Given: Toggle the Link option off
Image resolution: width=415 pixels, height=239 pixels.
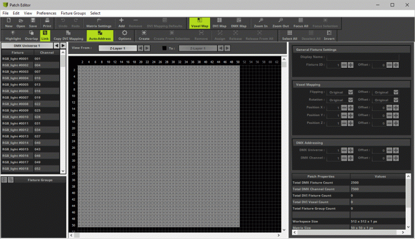Looking at the screenshot, I should click(45, 35).
